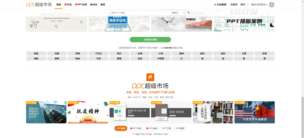Select the 简历 keyword tag
Screen dimensions: 304x138
coord(223,53)
